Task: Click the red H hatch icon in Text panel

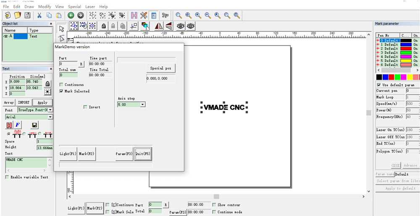Action: click(9, 125)
